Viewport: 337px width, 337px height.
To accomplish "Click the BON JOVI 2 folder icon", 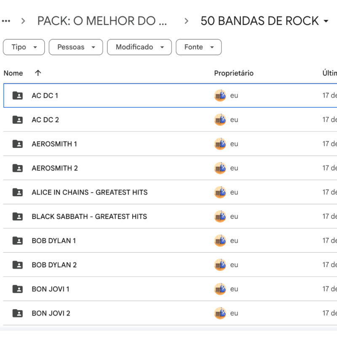I will [x=18, y=313].
